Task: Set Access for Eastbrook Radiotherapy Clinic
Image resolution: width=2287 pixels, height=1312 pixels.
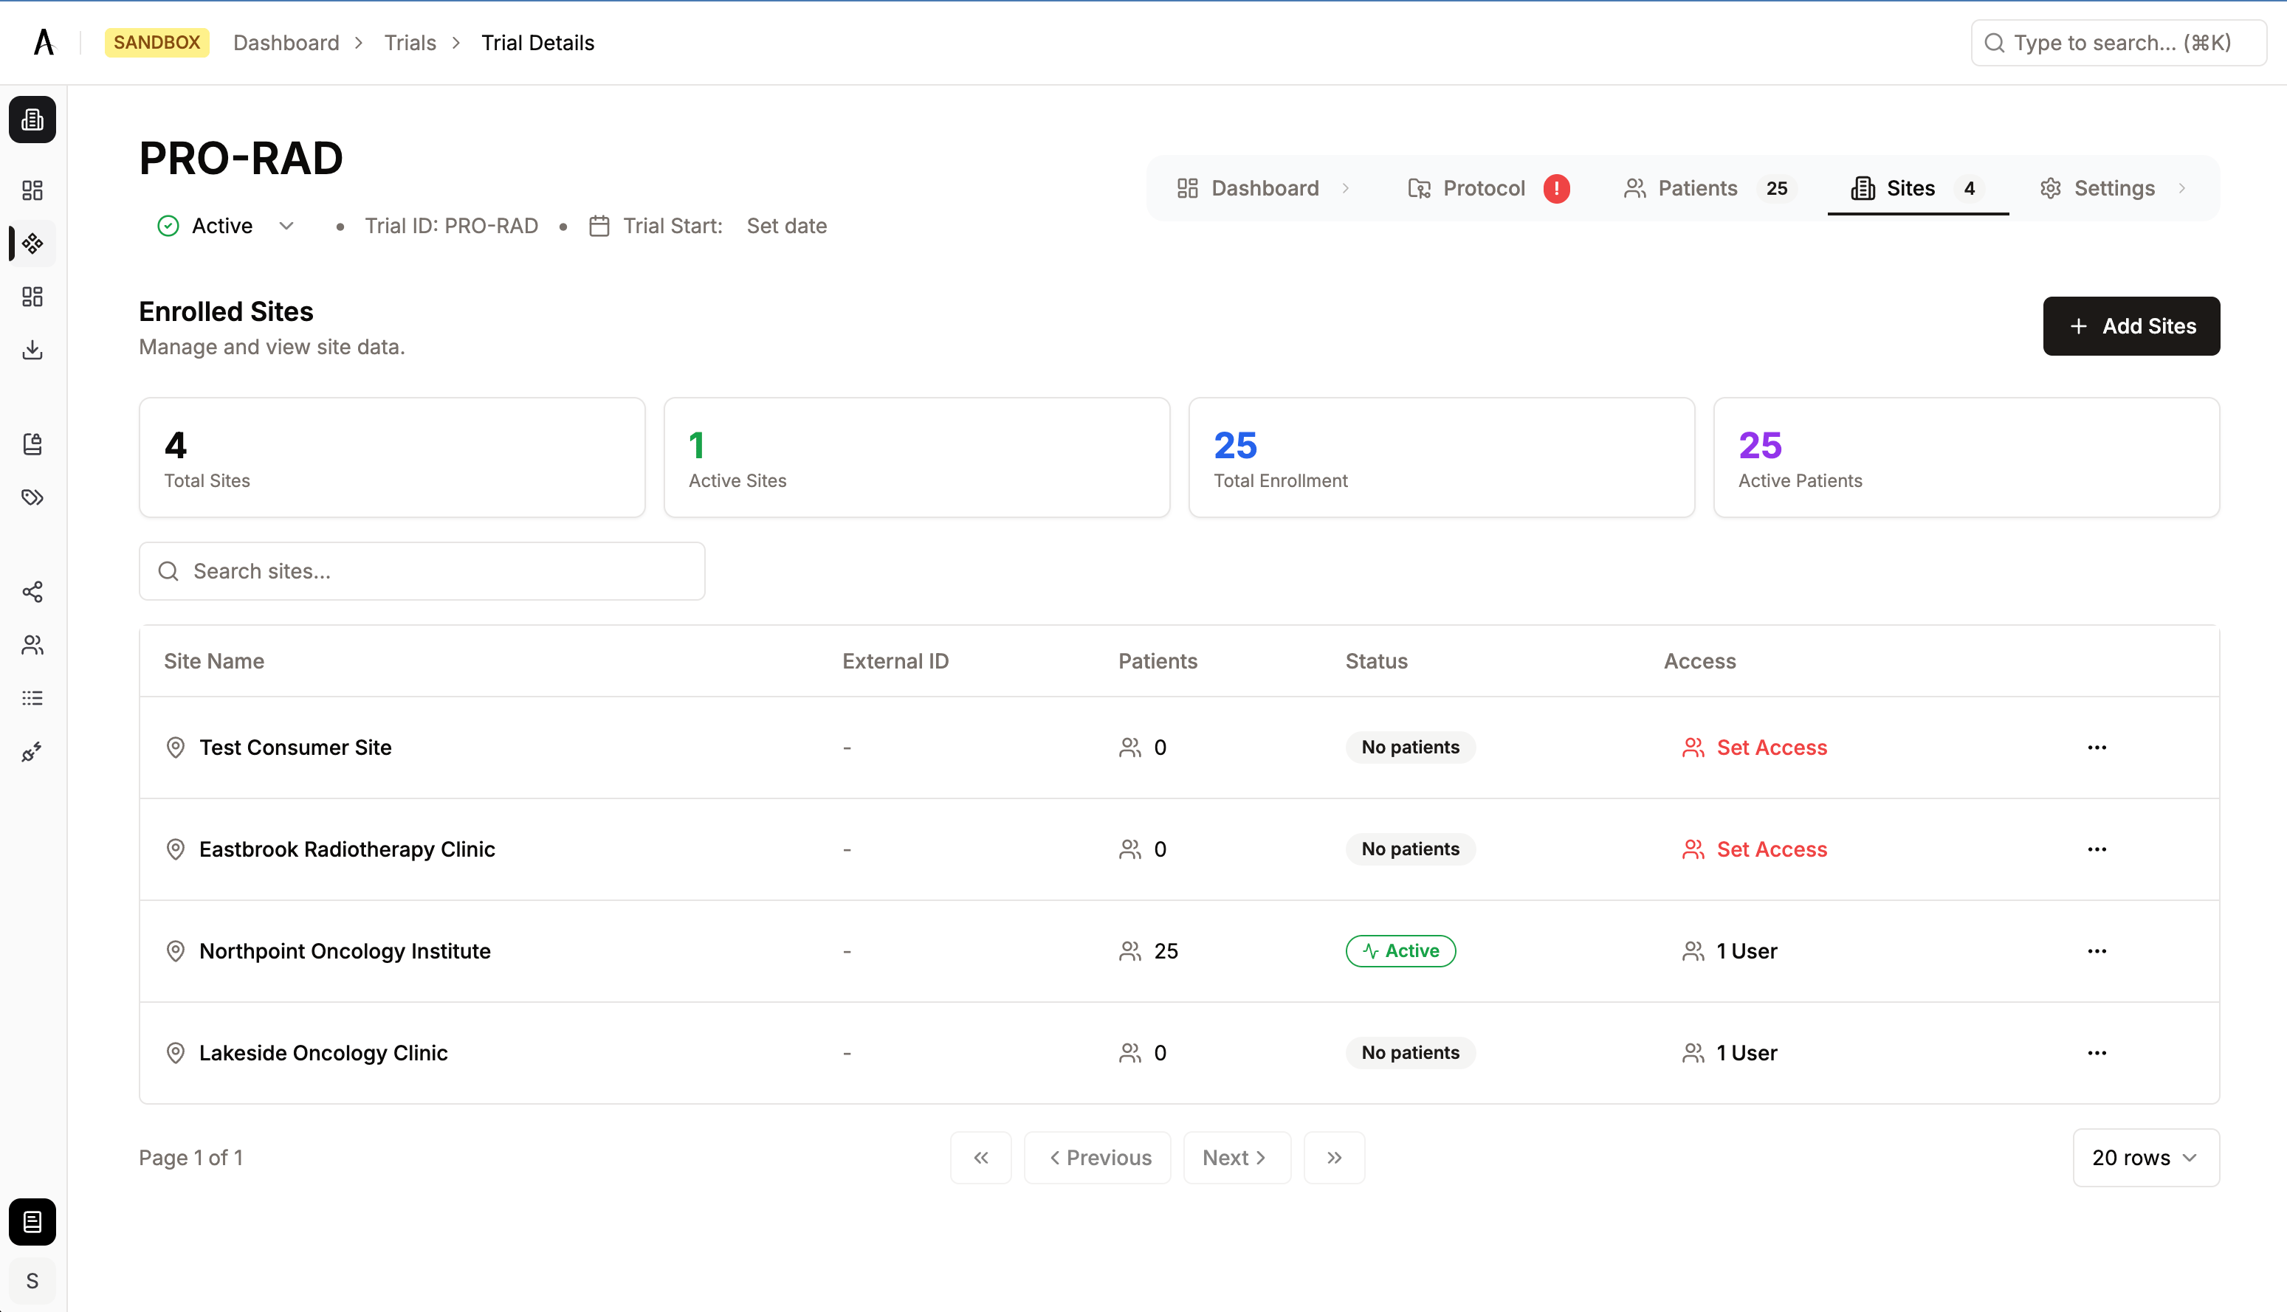Action: (x=1754, y=849)
